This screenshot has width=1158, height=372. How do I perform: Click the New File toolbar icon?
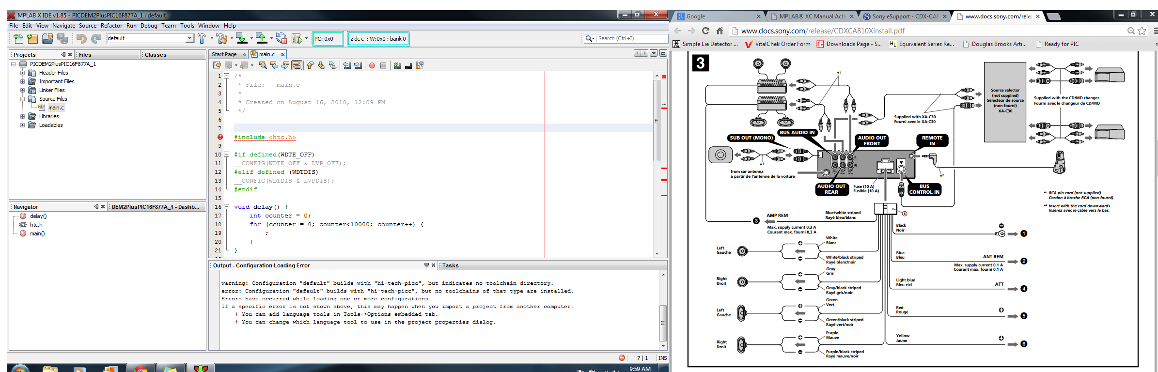pos(18,38)
